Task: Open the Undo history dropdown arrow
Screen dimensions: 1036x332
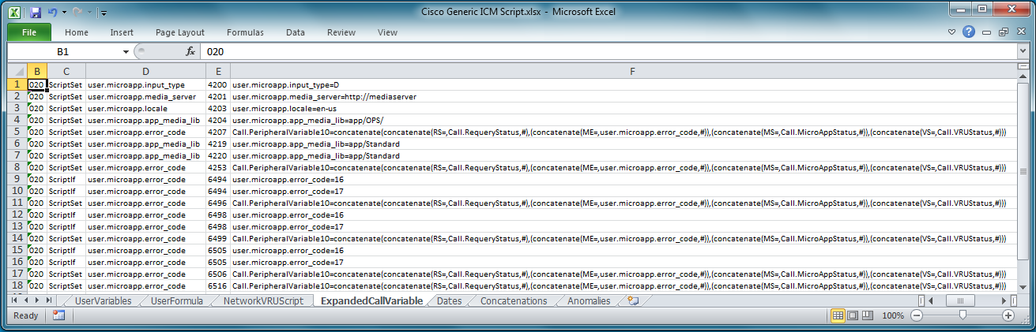Action: 64,13
